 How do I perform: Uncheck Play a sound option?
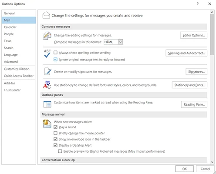55,127
